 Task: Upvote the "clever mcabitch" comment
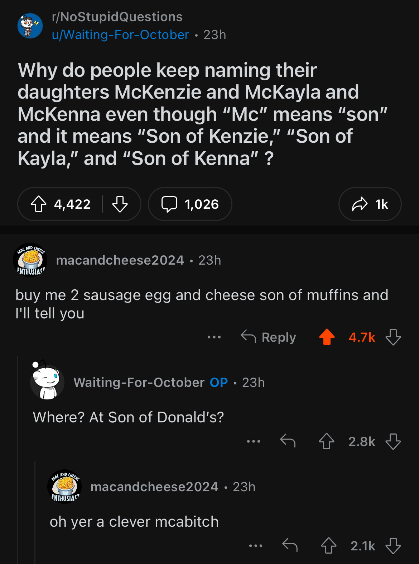point(328,546)
